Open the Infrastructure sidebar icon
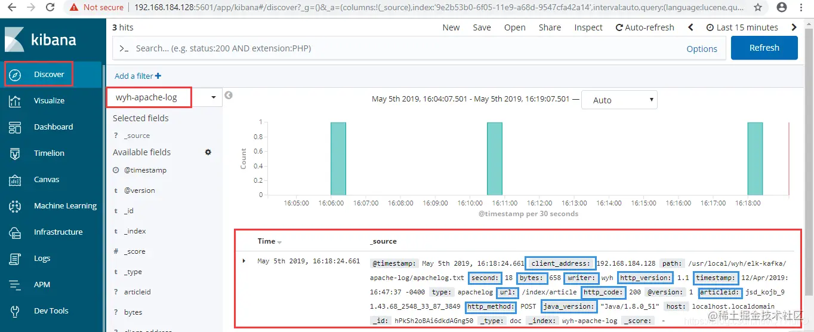Screen dimensions: 814x332 pos(16,232)
